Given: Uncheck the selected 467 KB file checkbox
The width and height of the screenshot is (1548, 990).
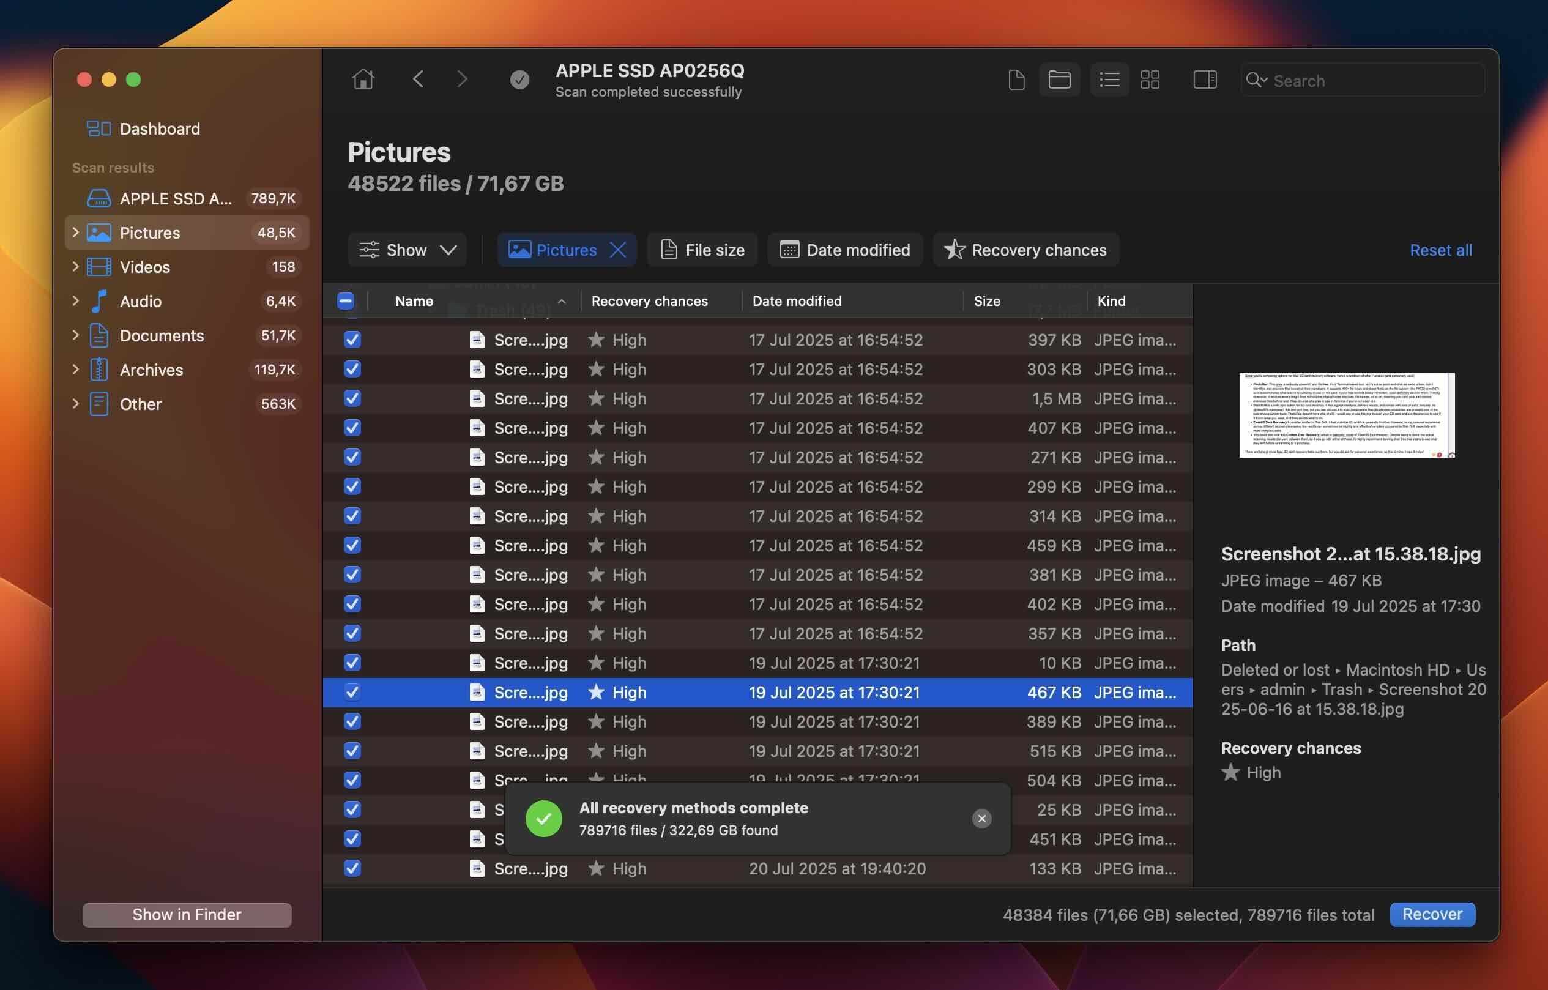Looking at the screenshot, I should (x=352, y=693).
